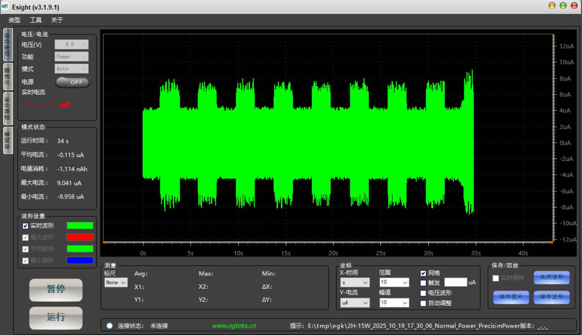
Task: Expand the 幅值 amplitude dropdown
Action: pyautogui.click(x=394, y=303)
